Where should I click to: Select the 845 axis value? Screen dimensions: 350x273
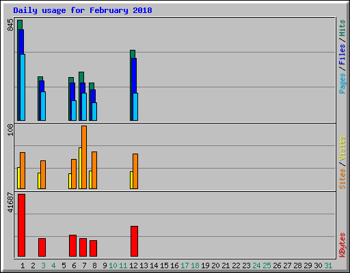point(10,25)
